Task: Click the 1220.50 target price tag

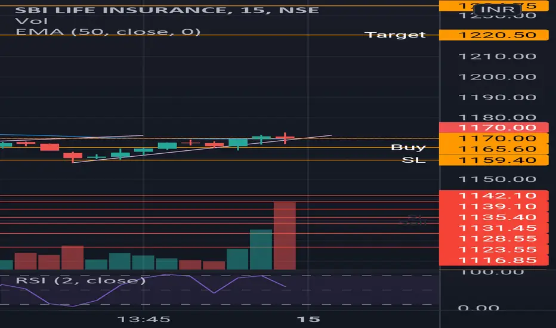Action: pos(493,35)
